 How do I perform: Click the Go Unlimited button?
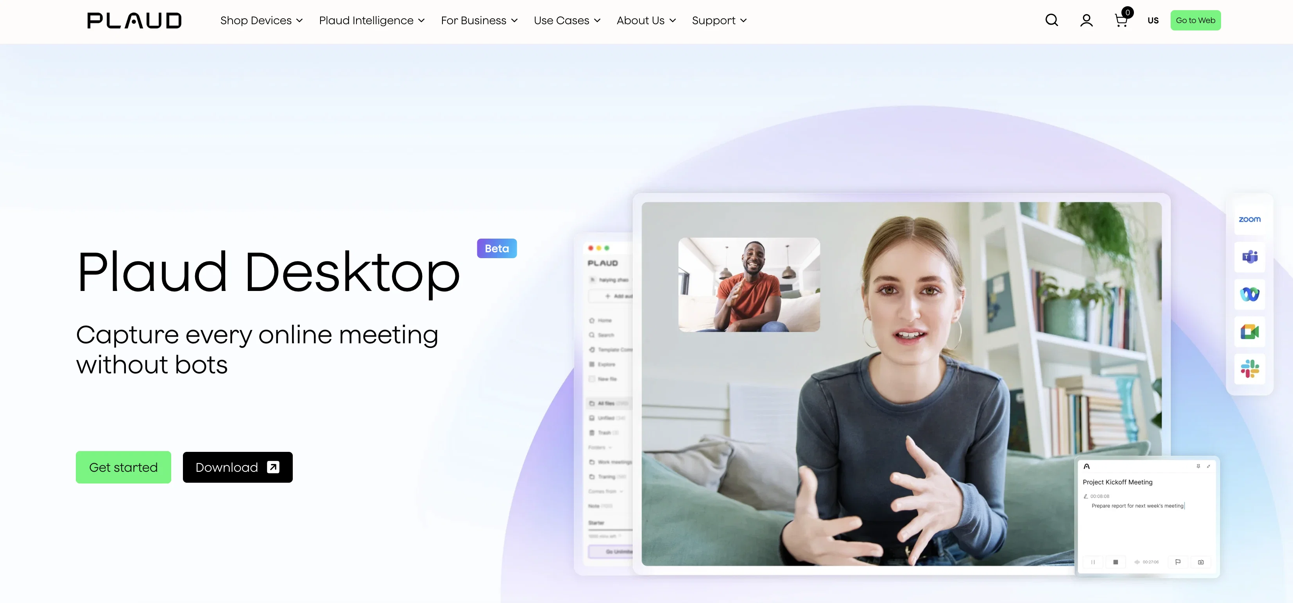click(x=611, y=551)
